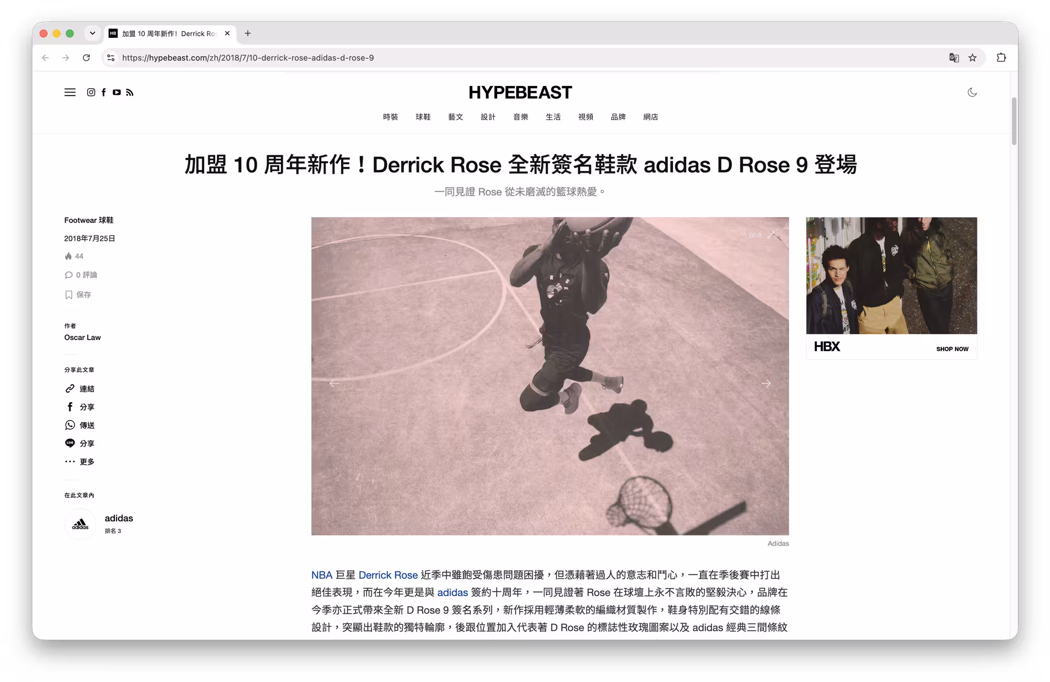Open the 藝文 menu
Screen dimensions: 1050x682
coord(456,117)
